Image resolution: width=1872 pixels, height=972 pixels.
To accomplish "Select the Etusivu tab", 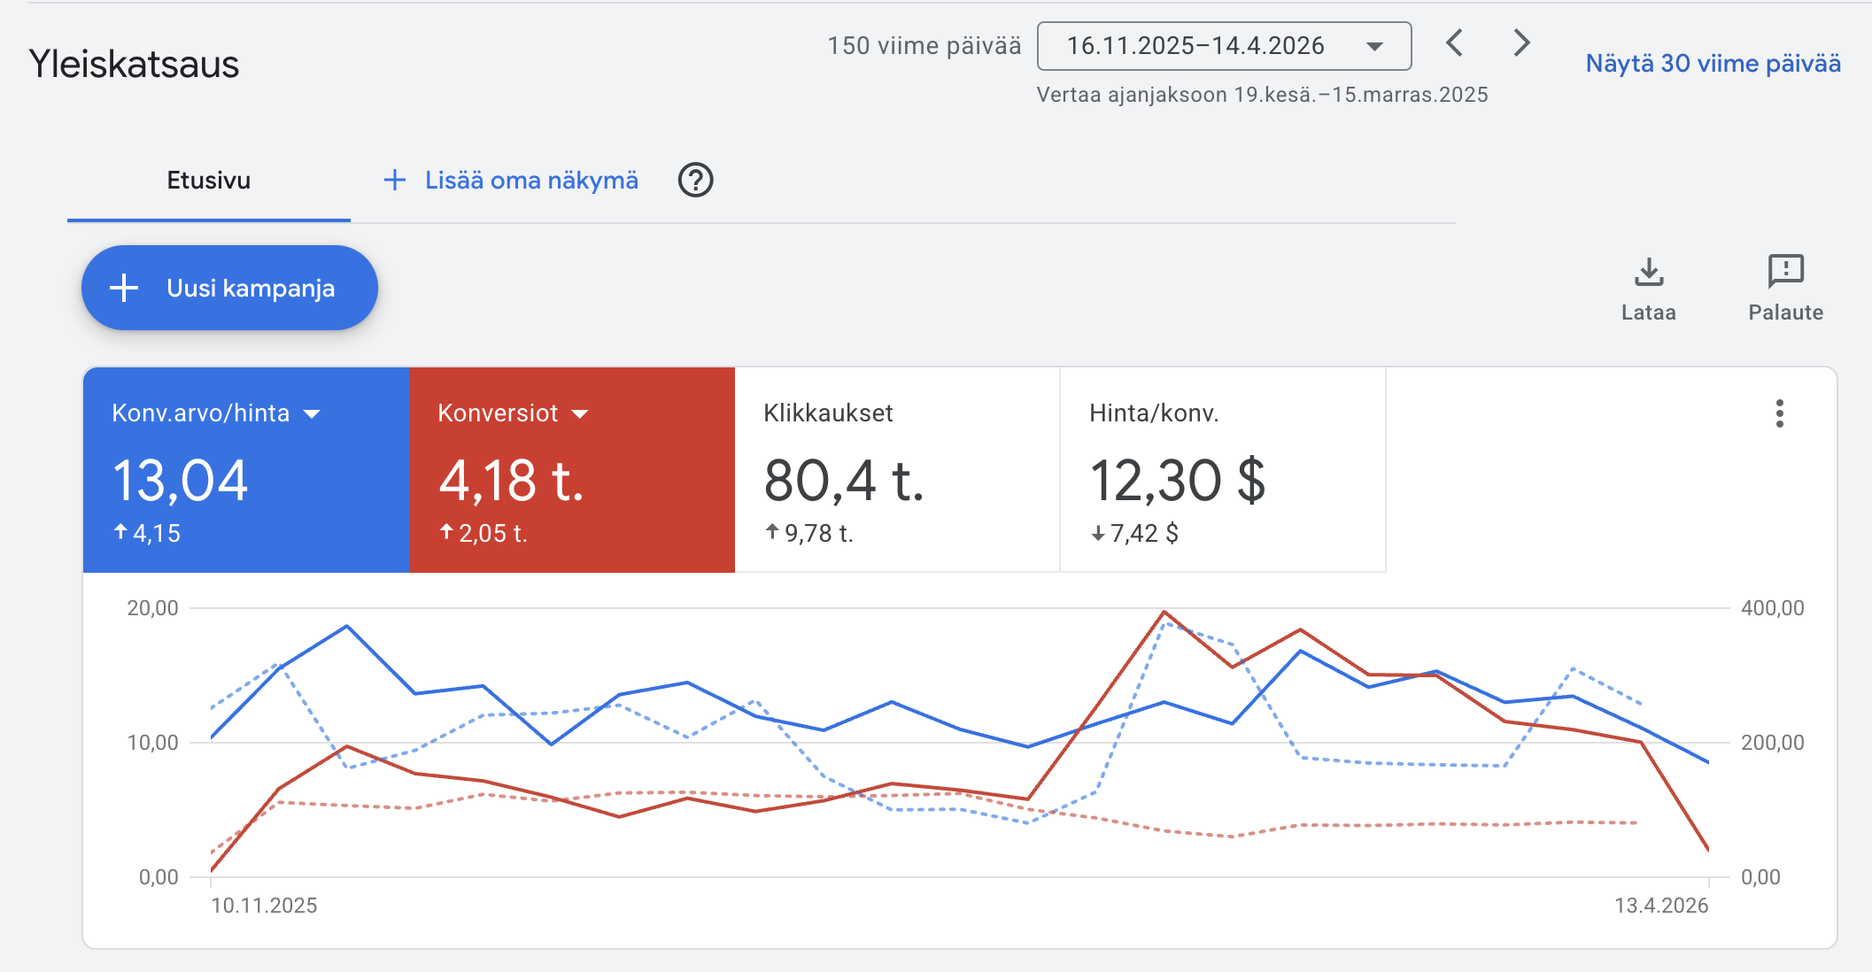I will (x=209, y=181).
